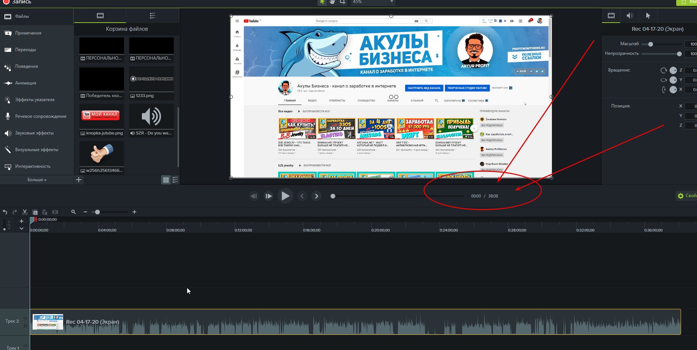Zoom out timeline with minus button

click(85, 212)
